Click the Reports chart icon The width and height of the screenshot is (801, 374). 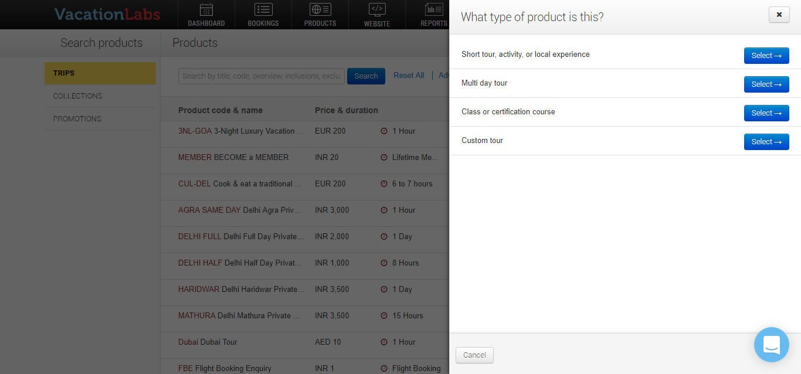pyautogui.click(x=434, y=9)
